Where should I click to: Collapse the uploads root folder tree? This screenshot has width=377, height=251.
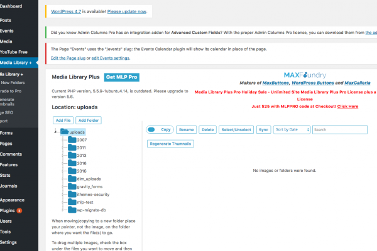tap(56, 132)
